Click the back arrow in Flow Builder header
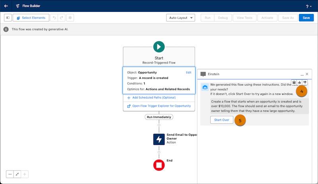This screenshot has height=184, width=318. coord(6,6)
